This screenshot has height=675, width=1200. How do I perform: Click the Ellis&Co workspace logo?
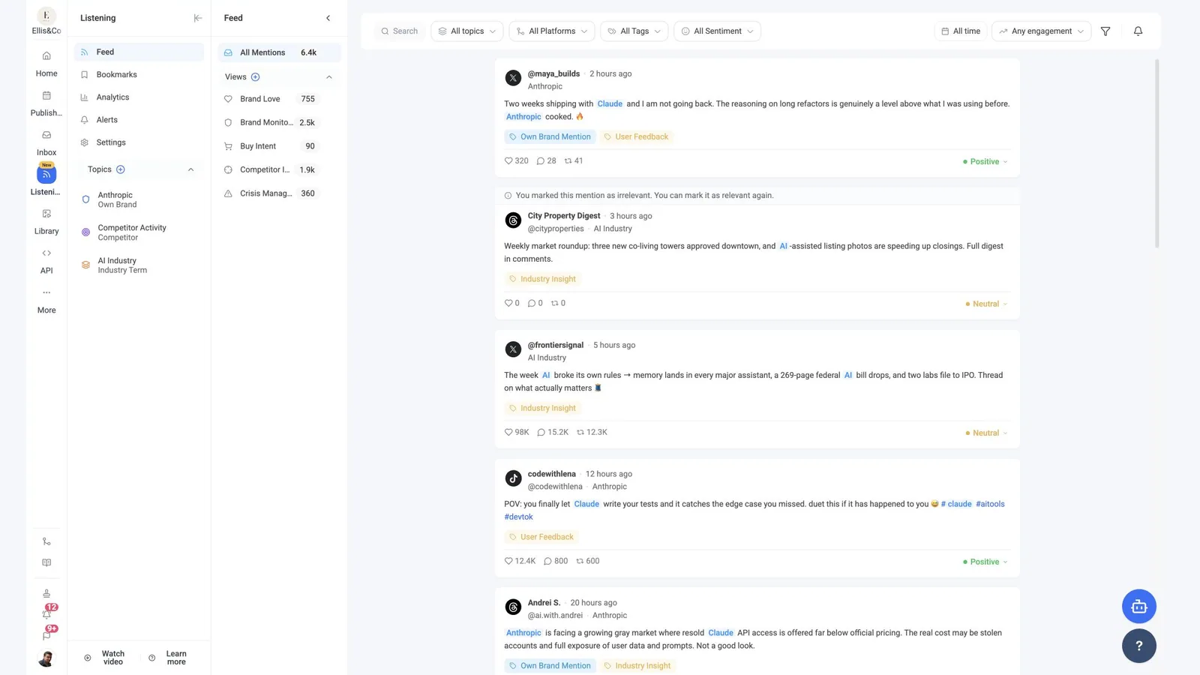tap(46, 16)
